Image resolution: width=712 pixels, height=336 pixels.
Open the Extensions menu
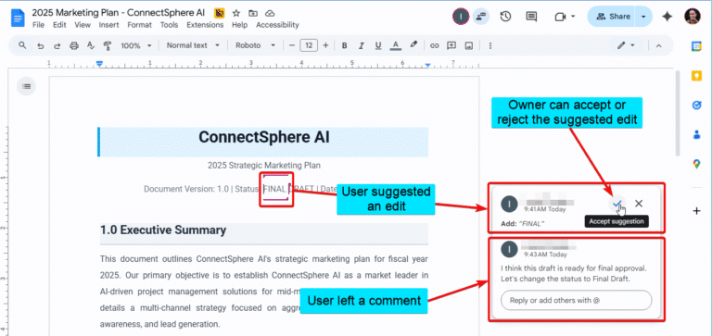(205, 25)
